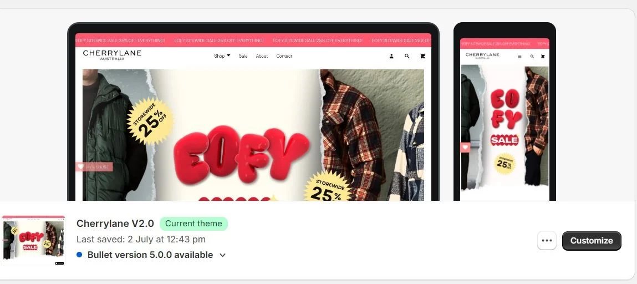This screenshot has height=284, width=637.
Task: Select the Contact menu item in preview
Action: [x=284, y=56]
